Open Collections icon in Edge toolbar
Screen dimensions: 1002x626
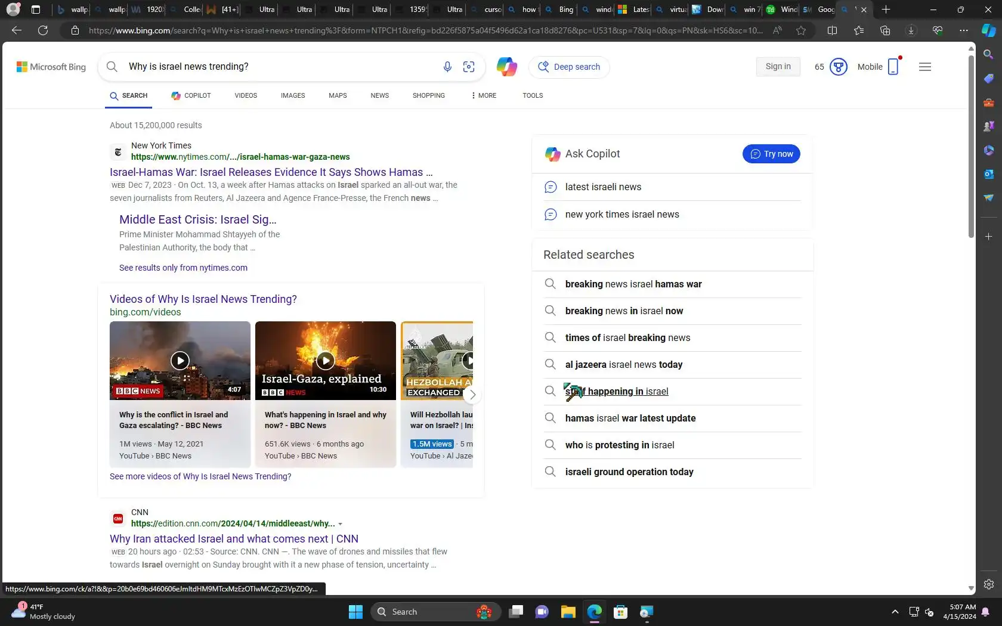point(885,30)
